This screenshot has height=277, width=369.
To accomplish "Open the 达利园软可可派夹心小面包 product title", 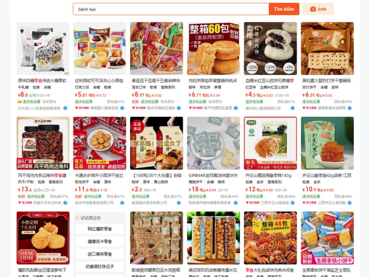I will 99,81.
